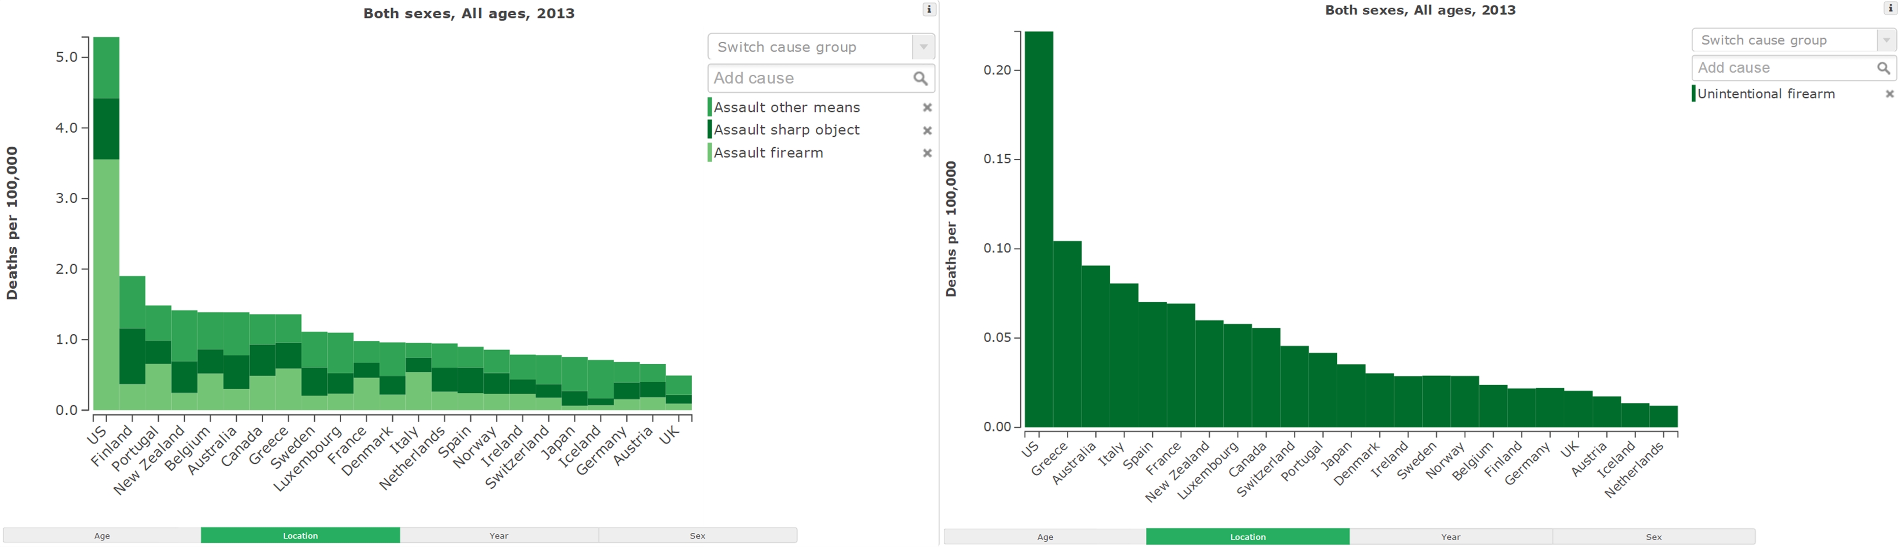
Task: Click Italy axis label on right chart
Action: tap(1112, 453)
